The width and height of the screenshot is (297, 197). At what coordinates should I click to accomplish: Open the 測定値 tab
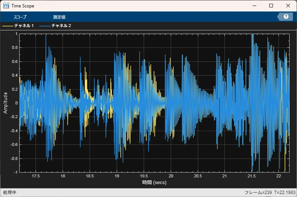[59, 17]
